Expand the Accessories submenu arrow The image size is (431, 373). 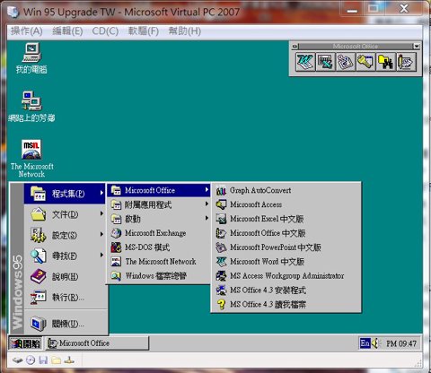[207, 204]
